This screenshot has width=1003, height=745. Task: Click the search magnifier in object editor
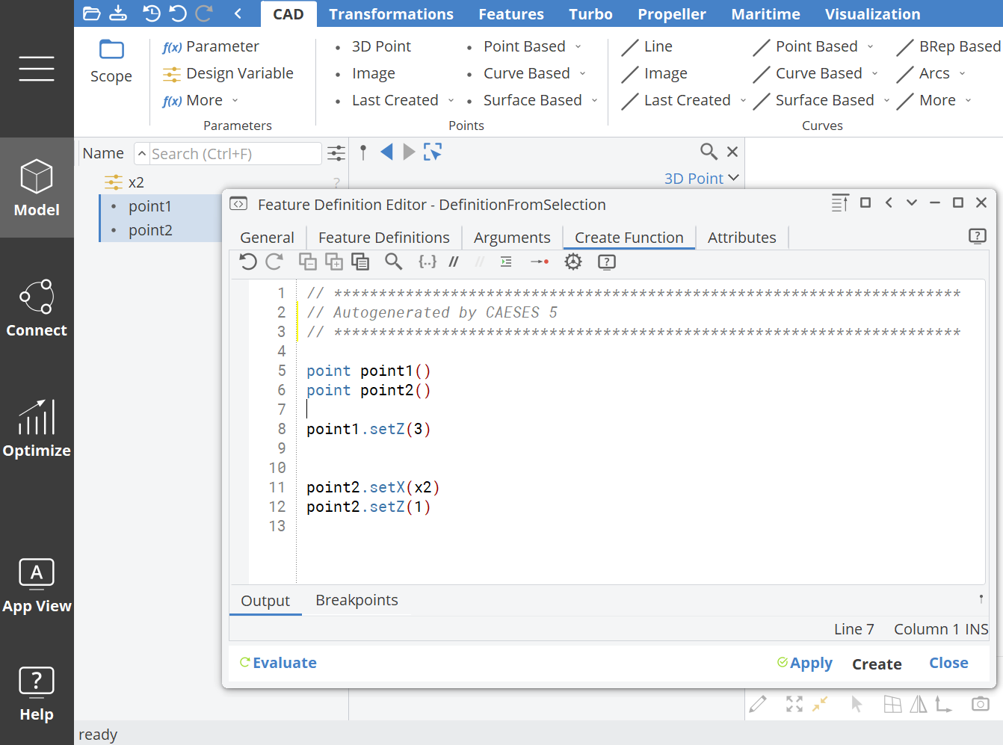pos(709,152)
